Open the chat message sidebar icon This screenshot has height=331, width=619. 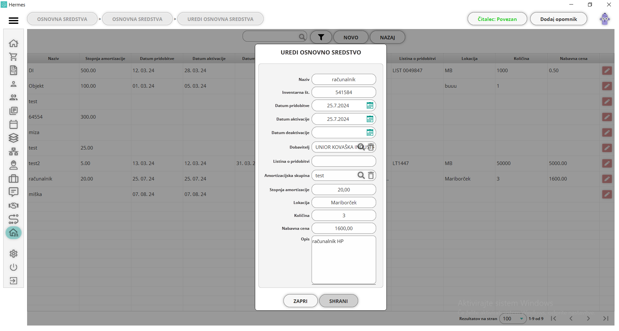pyautogui.click(x=14, y=192)
